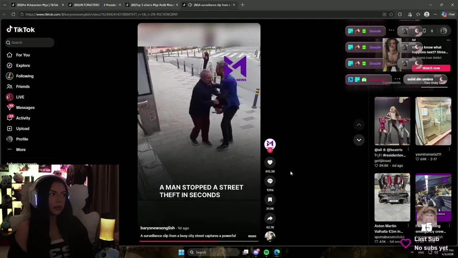Switch to the UN FORASTERO tab
The height and width of the screenshot is (258, 458).
(95, 5)
